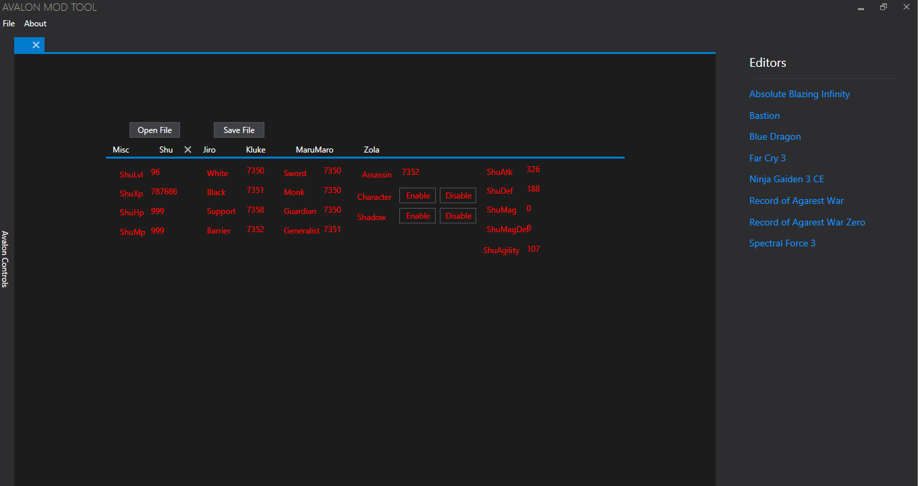Switch to the Misc tab
Viewport: 918px width, 486px height.
(x=121, y=150)
